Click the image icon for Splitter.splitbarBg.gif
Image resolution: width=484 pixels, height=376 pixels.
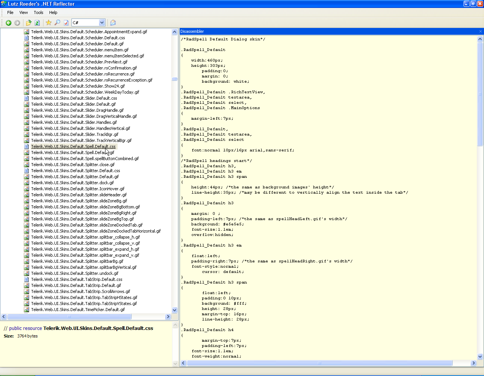pos(26,261)
